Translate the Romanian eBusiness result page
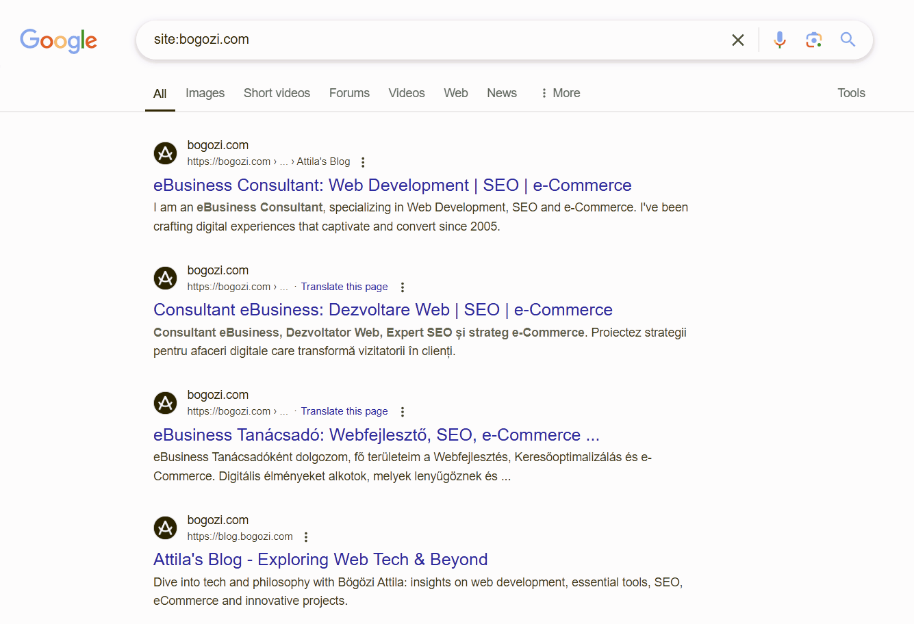Viewport: 914px width, 624px height. (344, 286)
